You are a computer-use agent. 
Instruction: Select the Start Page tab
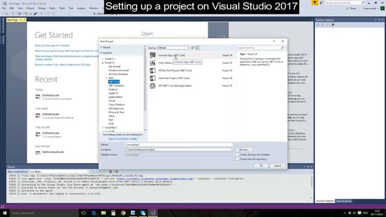coord(13,20)
